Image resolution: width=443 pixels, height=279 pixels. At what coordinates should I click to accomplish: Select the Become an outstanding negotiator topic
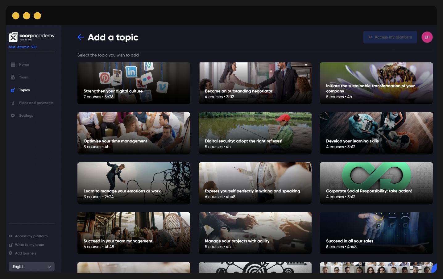pos(255,83)
